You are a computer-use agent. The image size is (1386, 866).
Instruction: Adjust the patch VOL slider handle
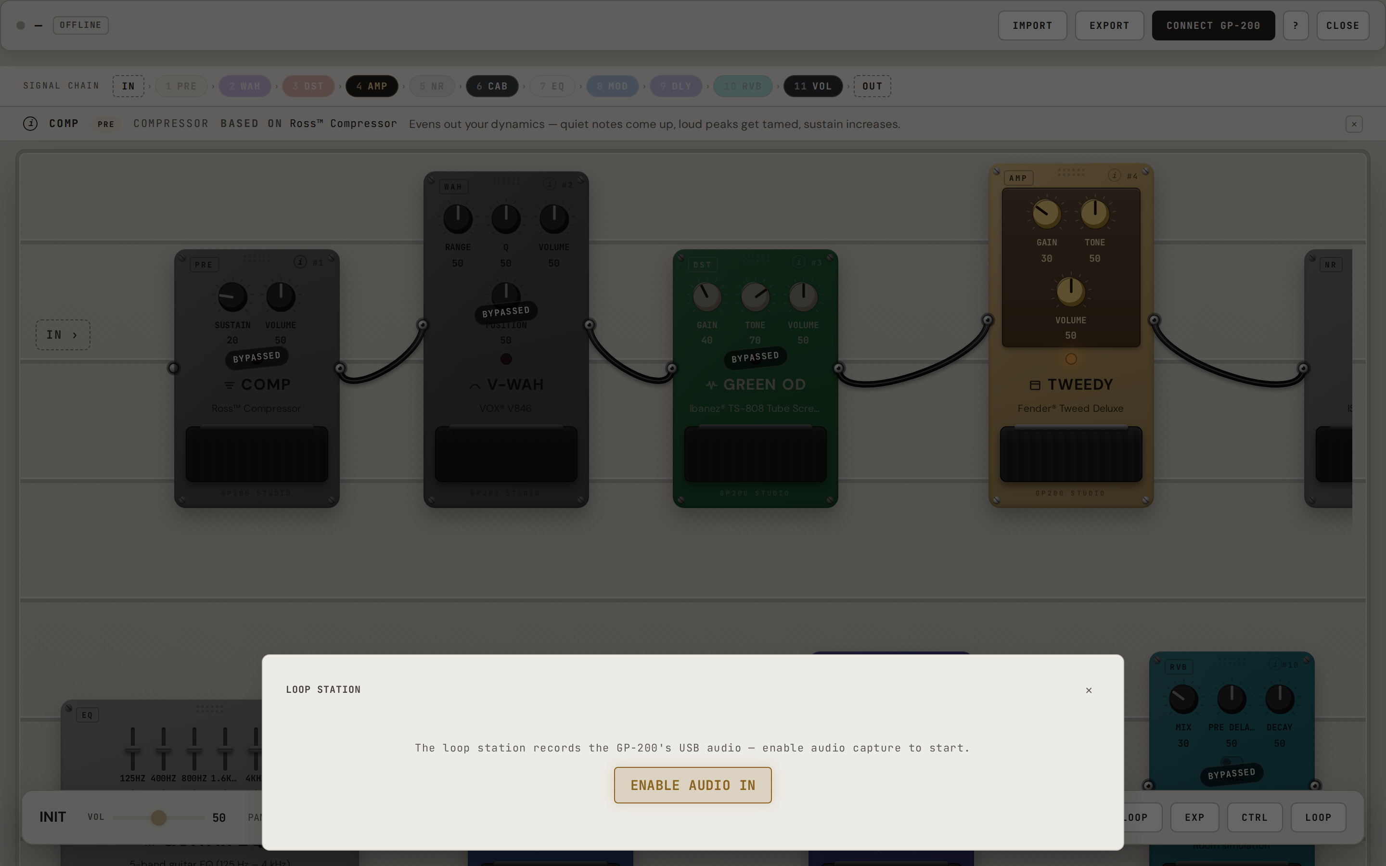(x=159, y=817)
